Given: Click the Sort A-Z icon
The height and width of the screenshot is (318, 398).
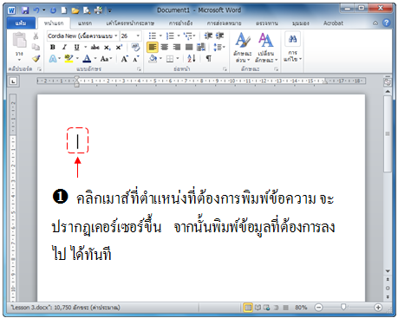Looking at the screenshot, I should coord(192,59).
